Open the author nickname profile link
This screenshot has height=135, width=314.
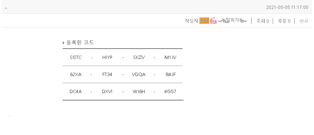tap(233, 20)
